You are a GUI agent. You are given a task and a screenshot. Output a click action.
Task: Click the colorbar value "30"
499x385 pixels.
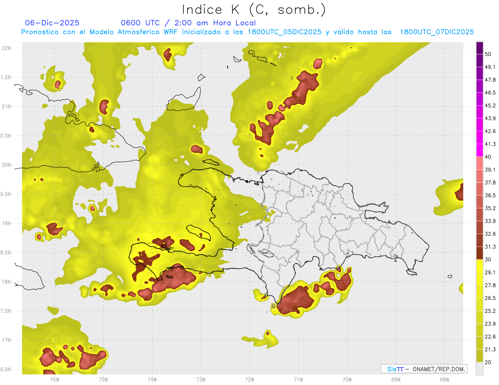(488, 260)
